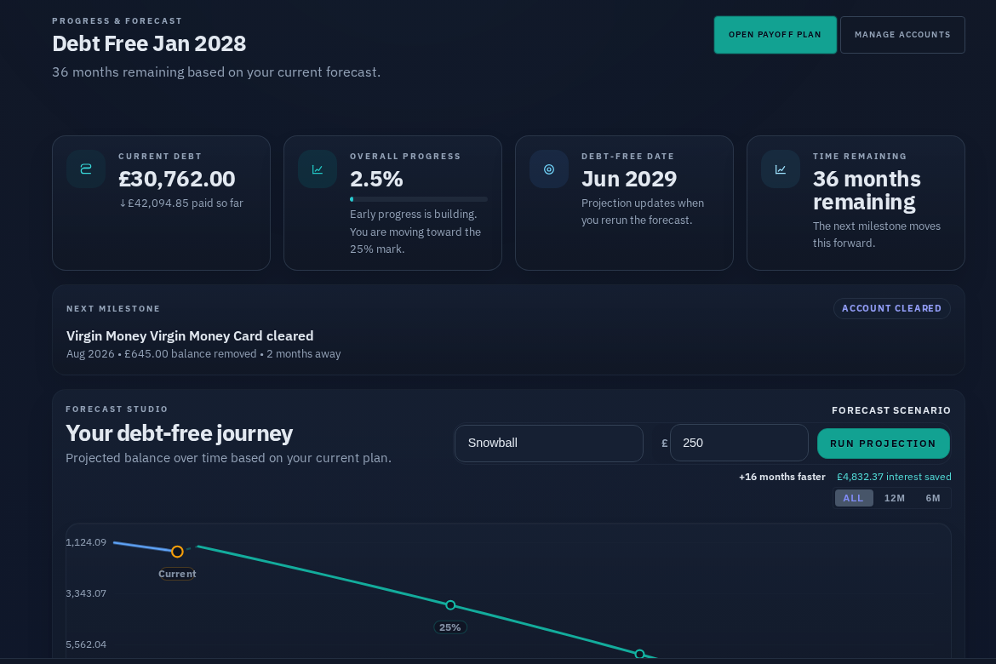Click the +16 months faster text
Screen dimensions: 996x664
point(782,477)
